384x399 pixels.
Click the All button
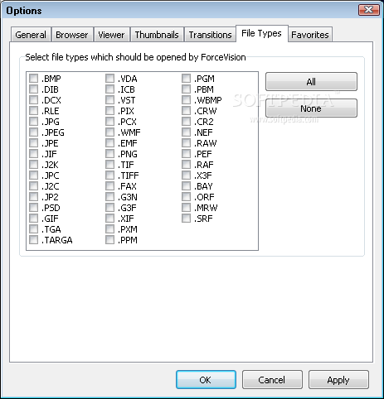coord(311,82)
